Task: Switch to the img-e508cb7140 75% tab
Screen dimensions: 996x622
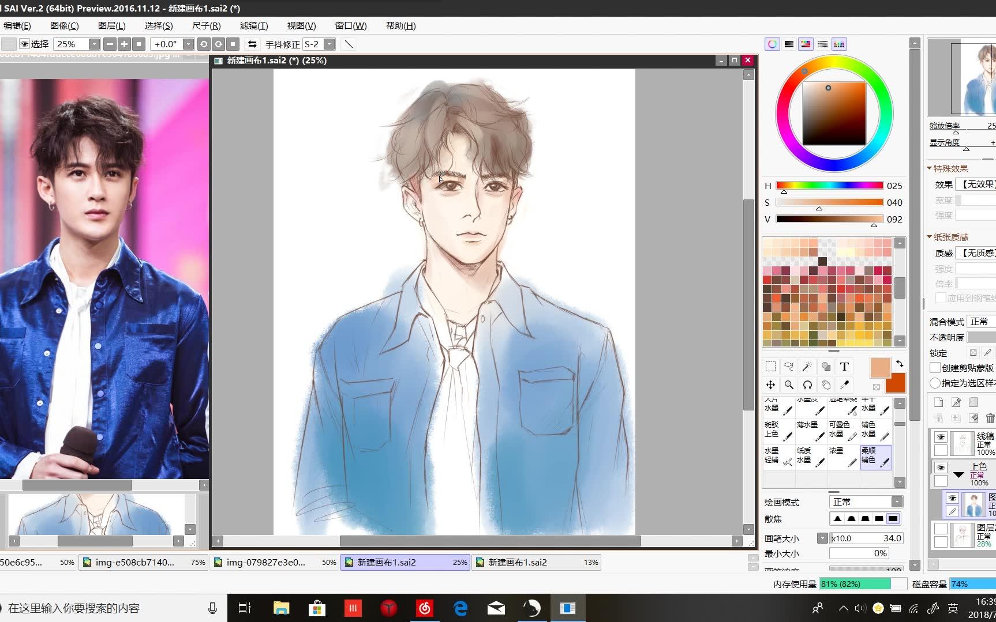Action: (144, 562)
